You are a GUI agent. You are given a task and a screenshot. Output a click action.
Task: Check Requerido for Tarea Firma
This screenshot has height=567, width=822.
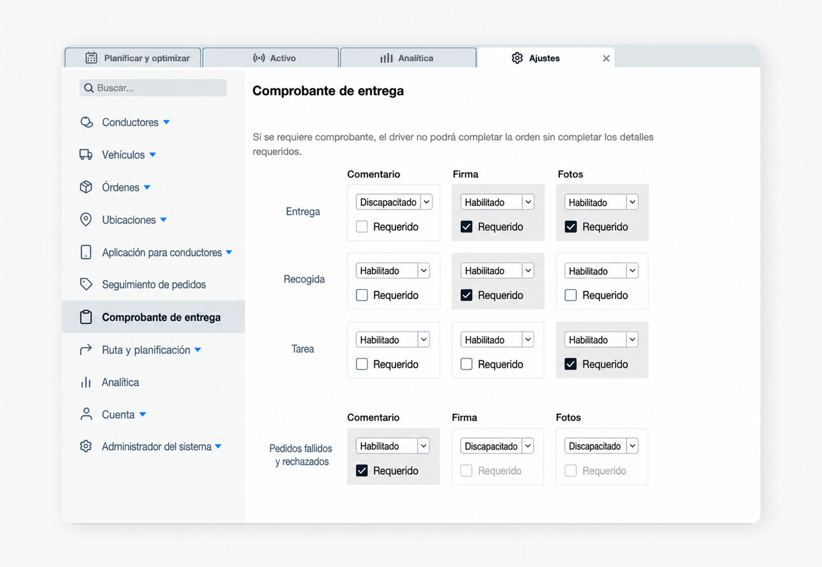click(x=466, y=364)
